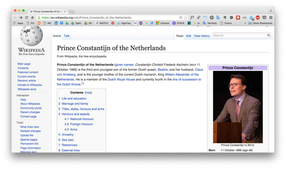Click the Wikipedia search magnifier icon
This screenshot has width=286, height=169.
268,36
